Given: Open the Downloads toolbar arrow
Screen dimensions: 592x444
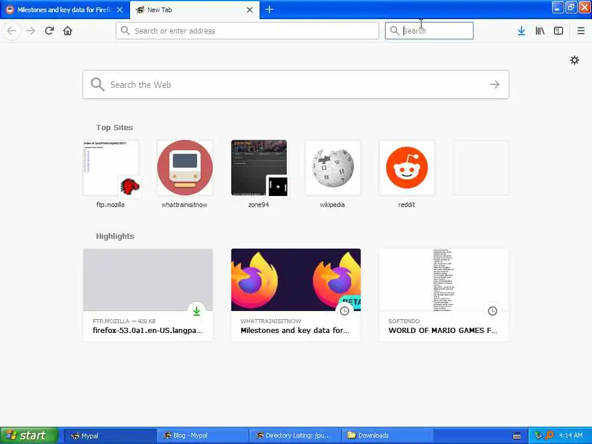Looking at the screenshot, I should point(521,31).
